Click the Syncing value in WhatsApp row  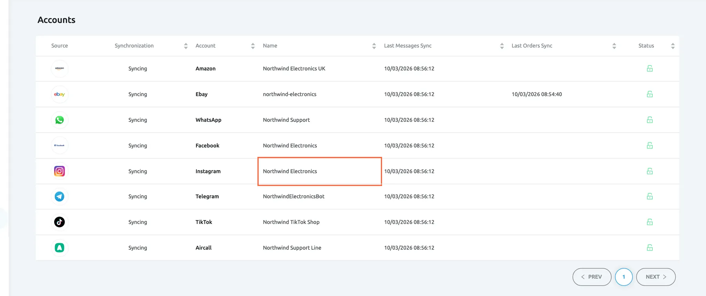(x=138, y=120)
